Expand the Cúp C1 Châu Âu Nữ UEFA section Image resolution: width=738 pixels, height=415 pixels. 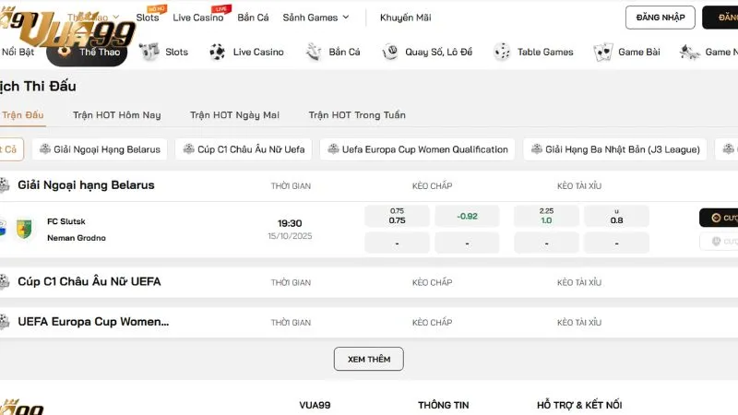[x=89, y=281]
